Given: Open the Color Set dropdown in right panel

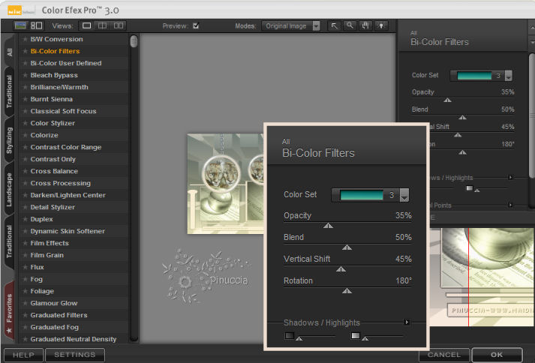Looking at the screenshot, I should 509,76.
